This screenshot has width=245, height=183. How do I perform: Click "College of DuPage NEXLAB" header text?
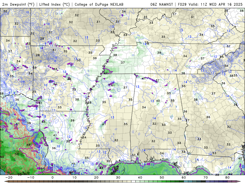(x=99, y=4)
